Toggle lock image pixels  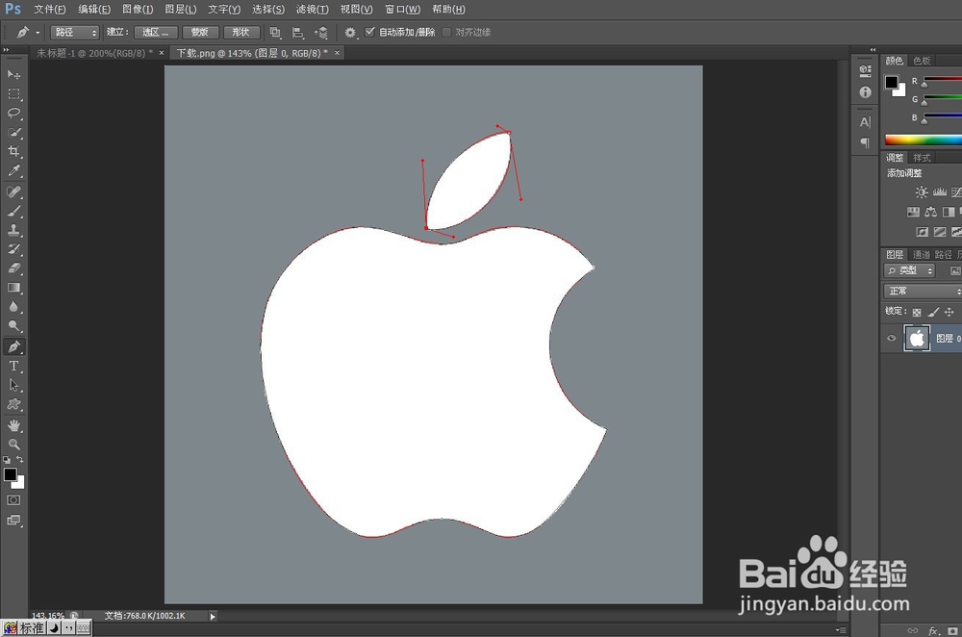(x=933, y=312)
